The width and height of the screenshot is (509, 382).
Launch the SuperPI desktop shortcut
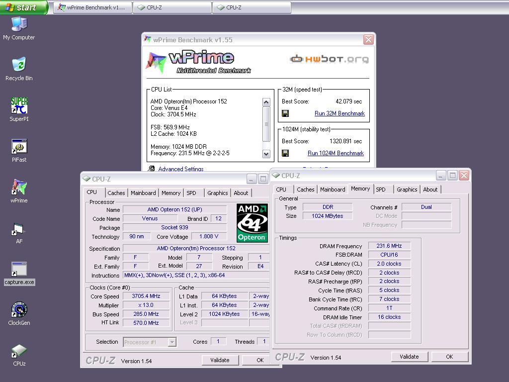pos(19,109)
